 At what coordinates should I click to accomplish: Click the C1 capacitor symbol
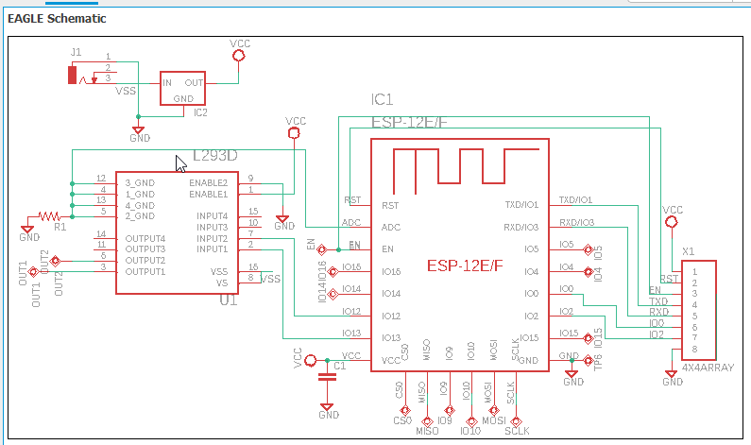(x=328, y=375)
